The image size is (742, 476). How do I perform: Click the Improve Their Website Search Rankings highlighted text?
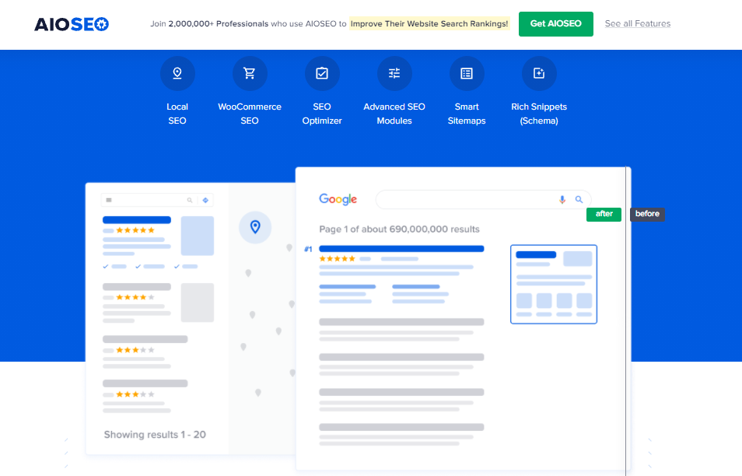(429, 23)
